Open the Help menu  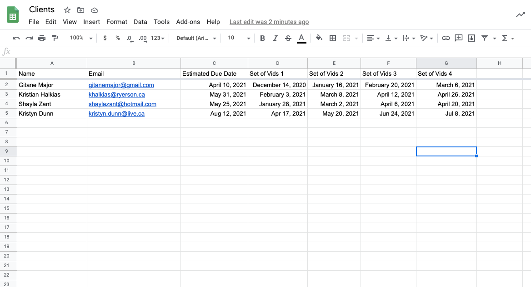coord(213,22)
